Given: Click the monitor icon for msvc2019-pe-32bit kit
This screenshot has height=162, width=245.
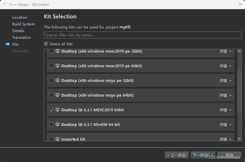Looking at the screenshot, I should [58, 51].
